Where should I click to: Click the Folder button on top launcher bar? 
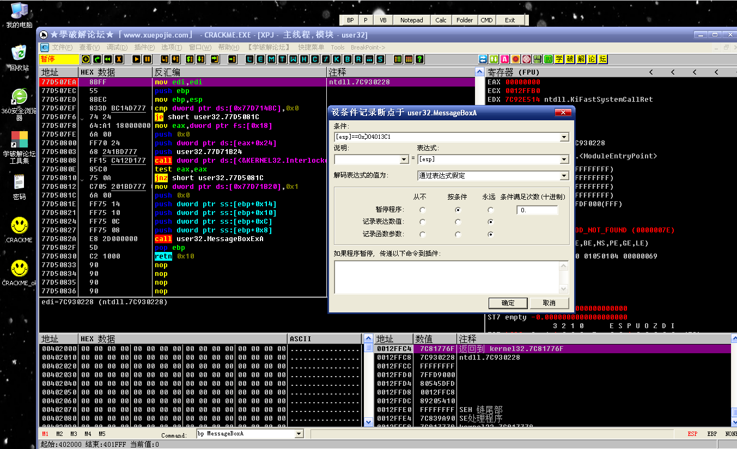coord(465,20)
